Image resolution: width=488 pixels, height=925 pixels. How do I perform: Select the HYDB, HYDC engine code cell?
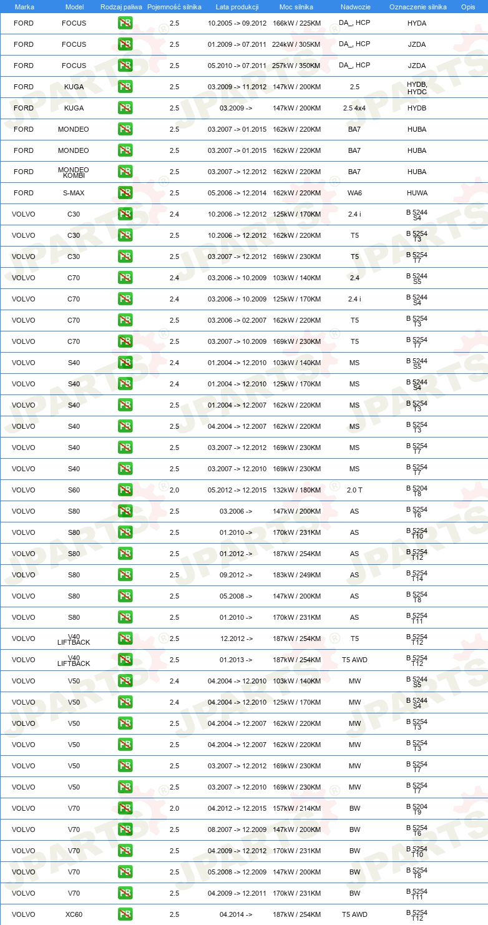[417, 87]
